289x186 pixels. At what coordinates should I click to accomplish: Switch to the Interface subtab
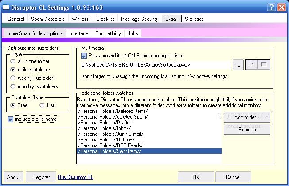tap(79, 33)
